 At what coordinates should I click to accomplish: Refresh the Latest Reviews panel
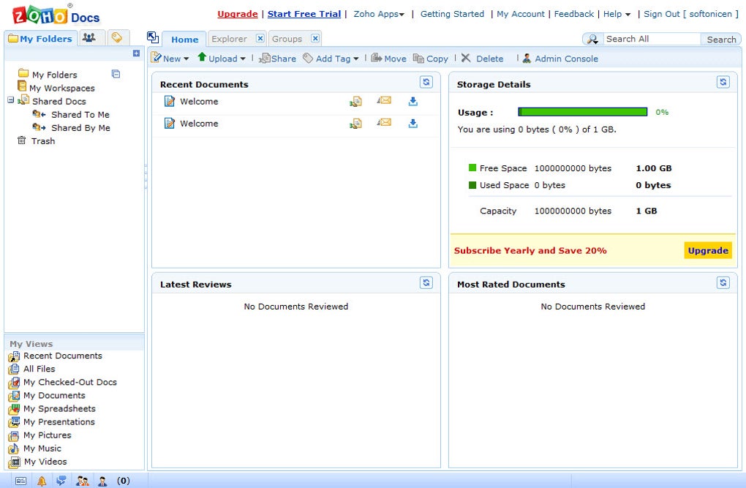pos(426,283)
